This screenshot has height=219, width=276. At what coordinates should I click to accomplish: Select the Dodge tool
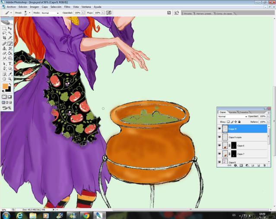[10, 58]
